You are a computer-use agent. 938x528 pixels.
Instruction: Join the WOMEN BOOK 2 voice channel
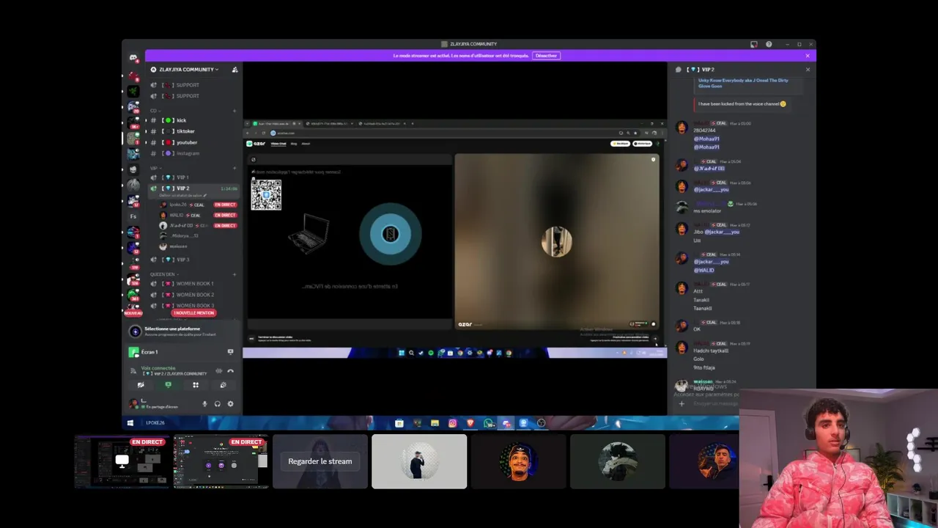[193, 295]
